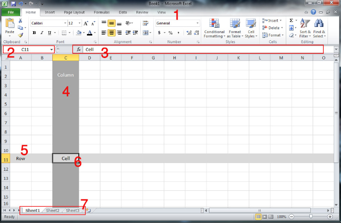Click the Increase Font Size icon
This screenshot has height=223, width=341.
point(86,23)
